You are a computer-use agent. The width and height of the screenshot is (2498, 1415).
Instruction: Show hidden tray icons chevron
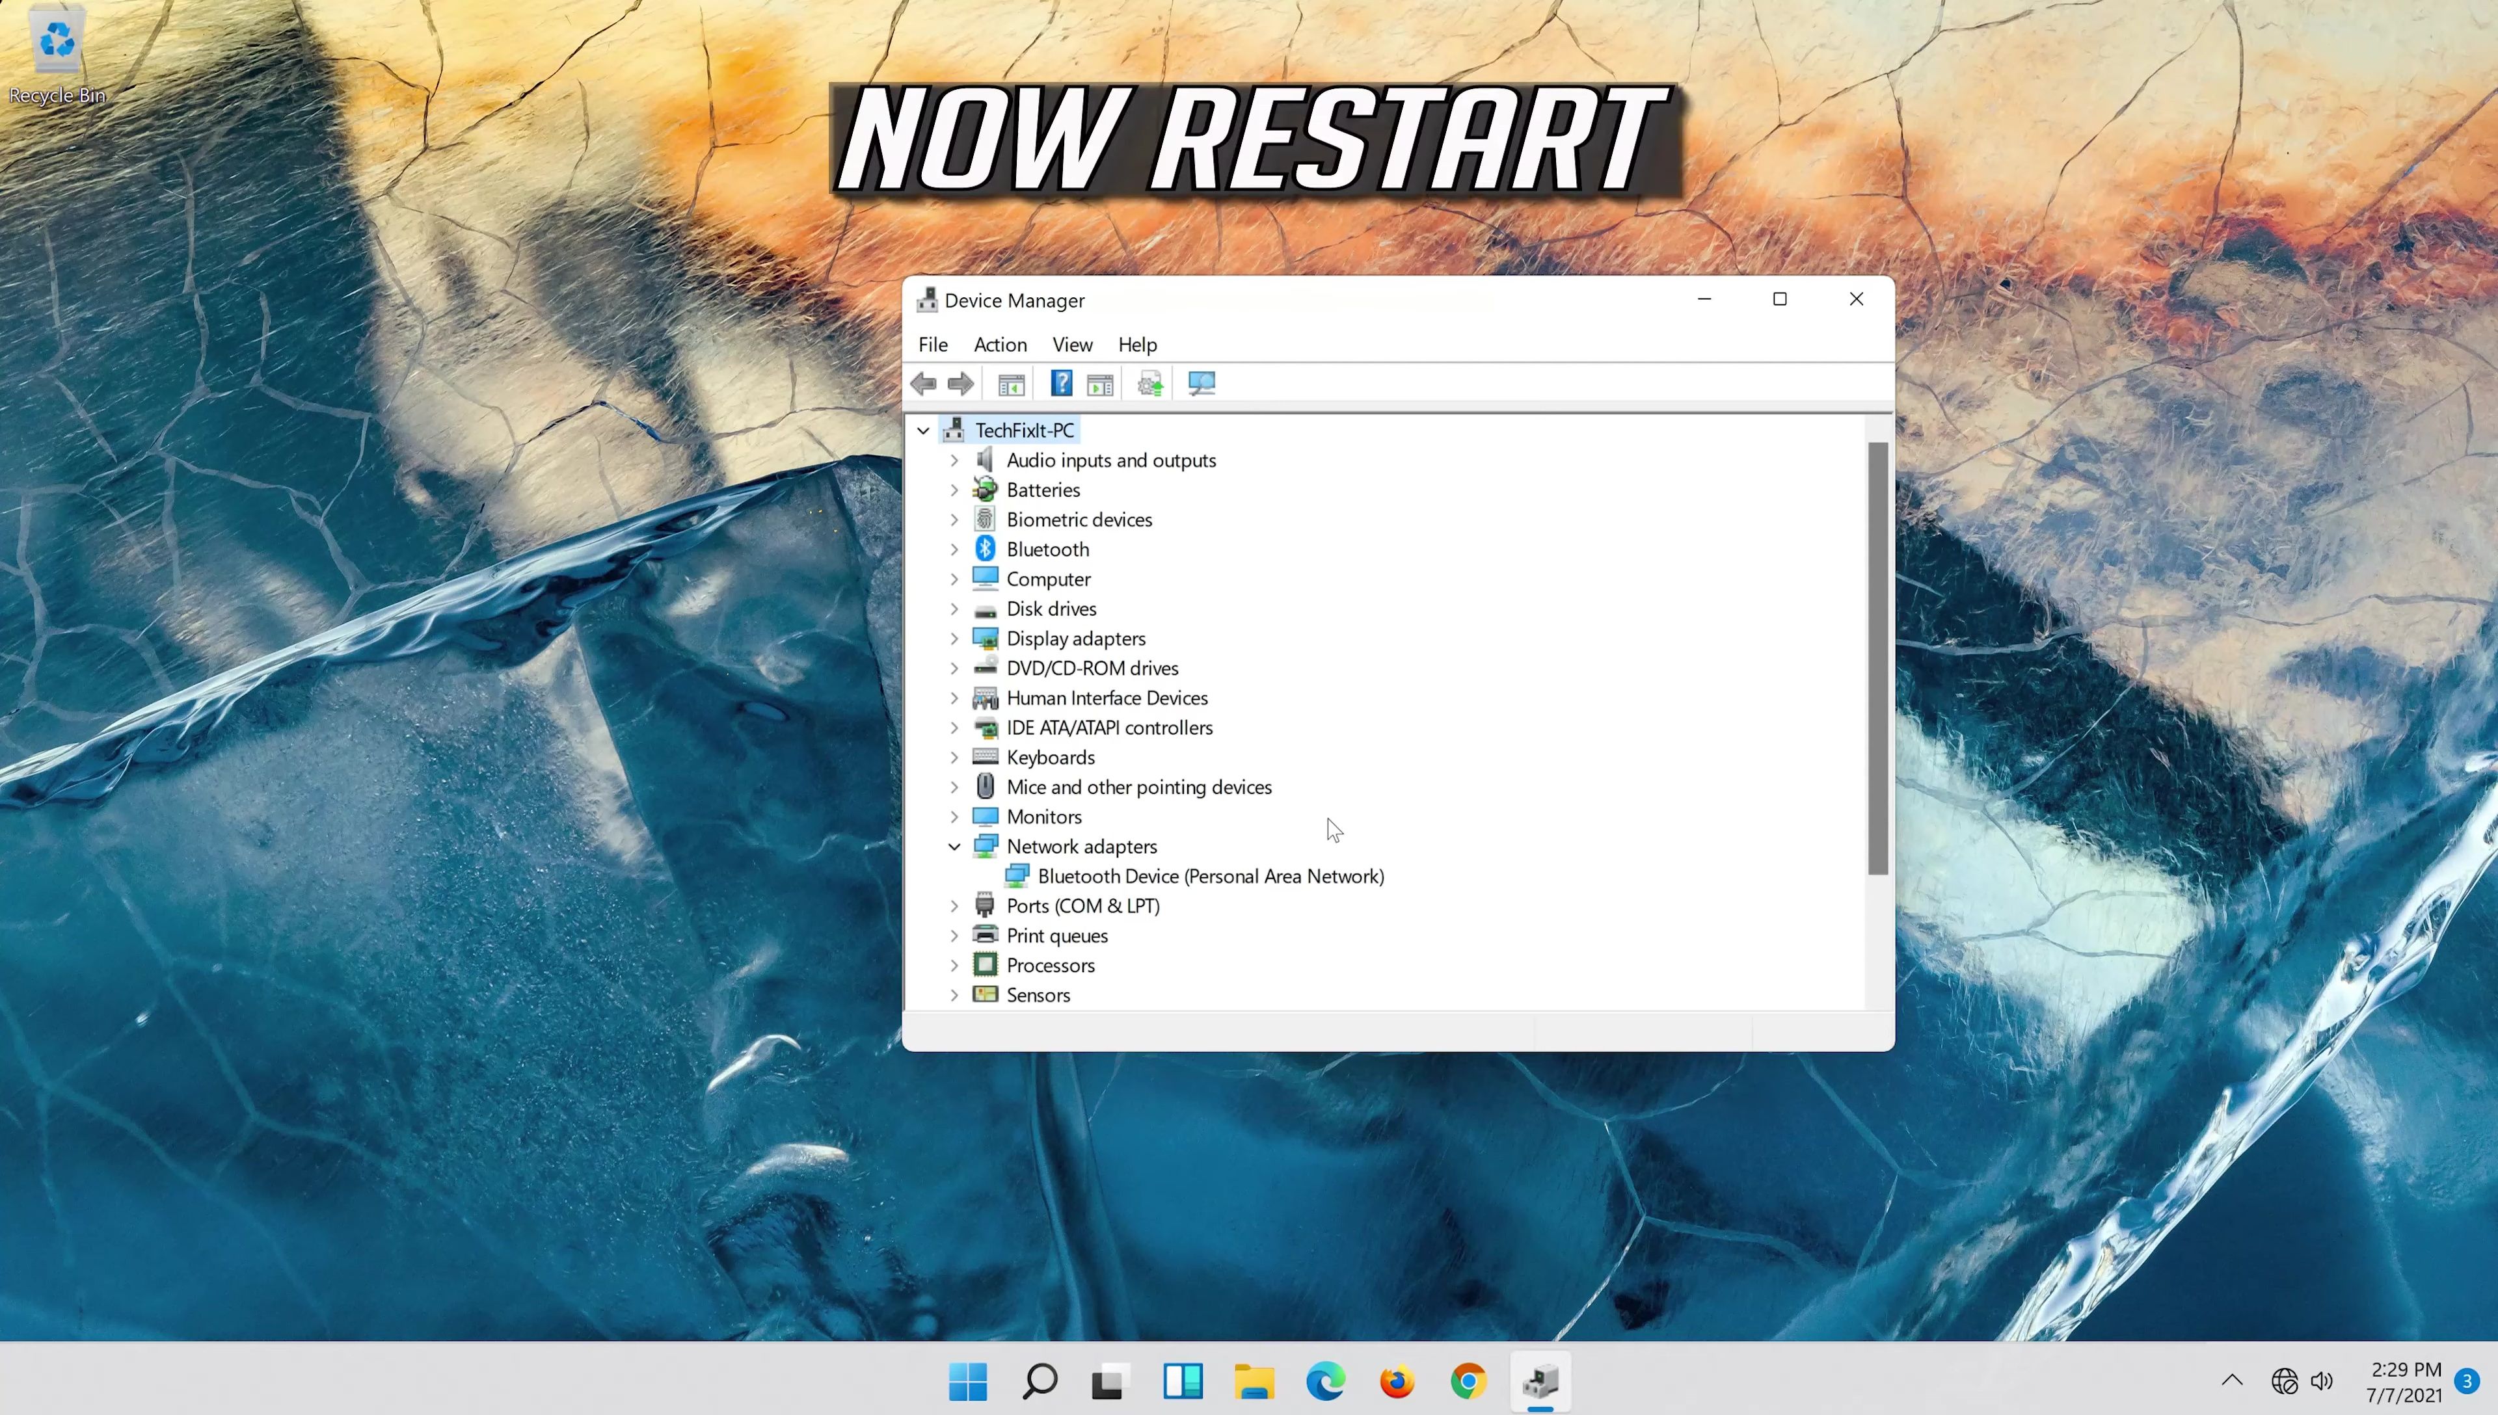click(2232, 1380)
